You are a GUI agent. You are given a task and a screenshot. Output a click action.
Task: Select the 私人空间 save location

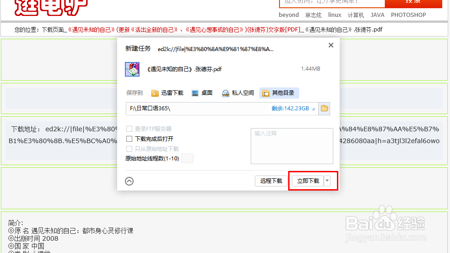tap(238, 93)
